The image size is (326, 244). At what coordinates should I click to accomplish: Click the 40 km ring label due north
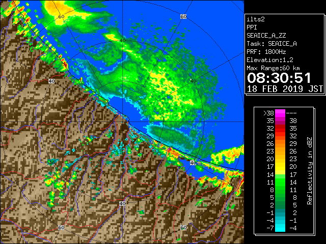click(122, 40)
